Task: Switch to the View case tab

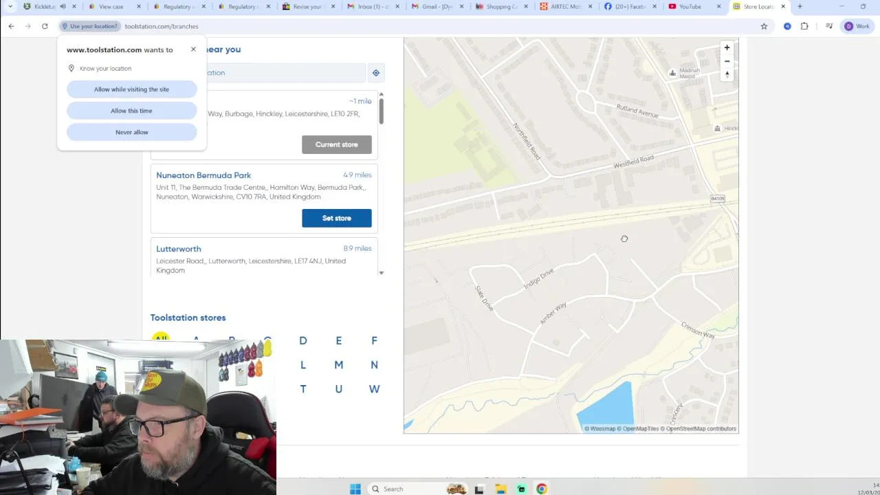Action: pyautogui.click(x=111, y=6)
